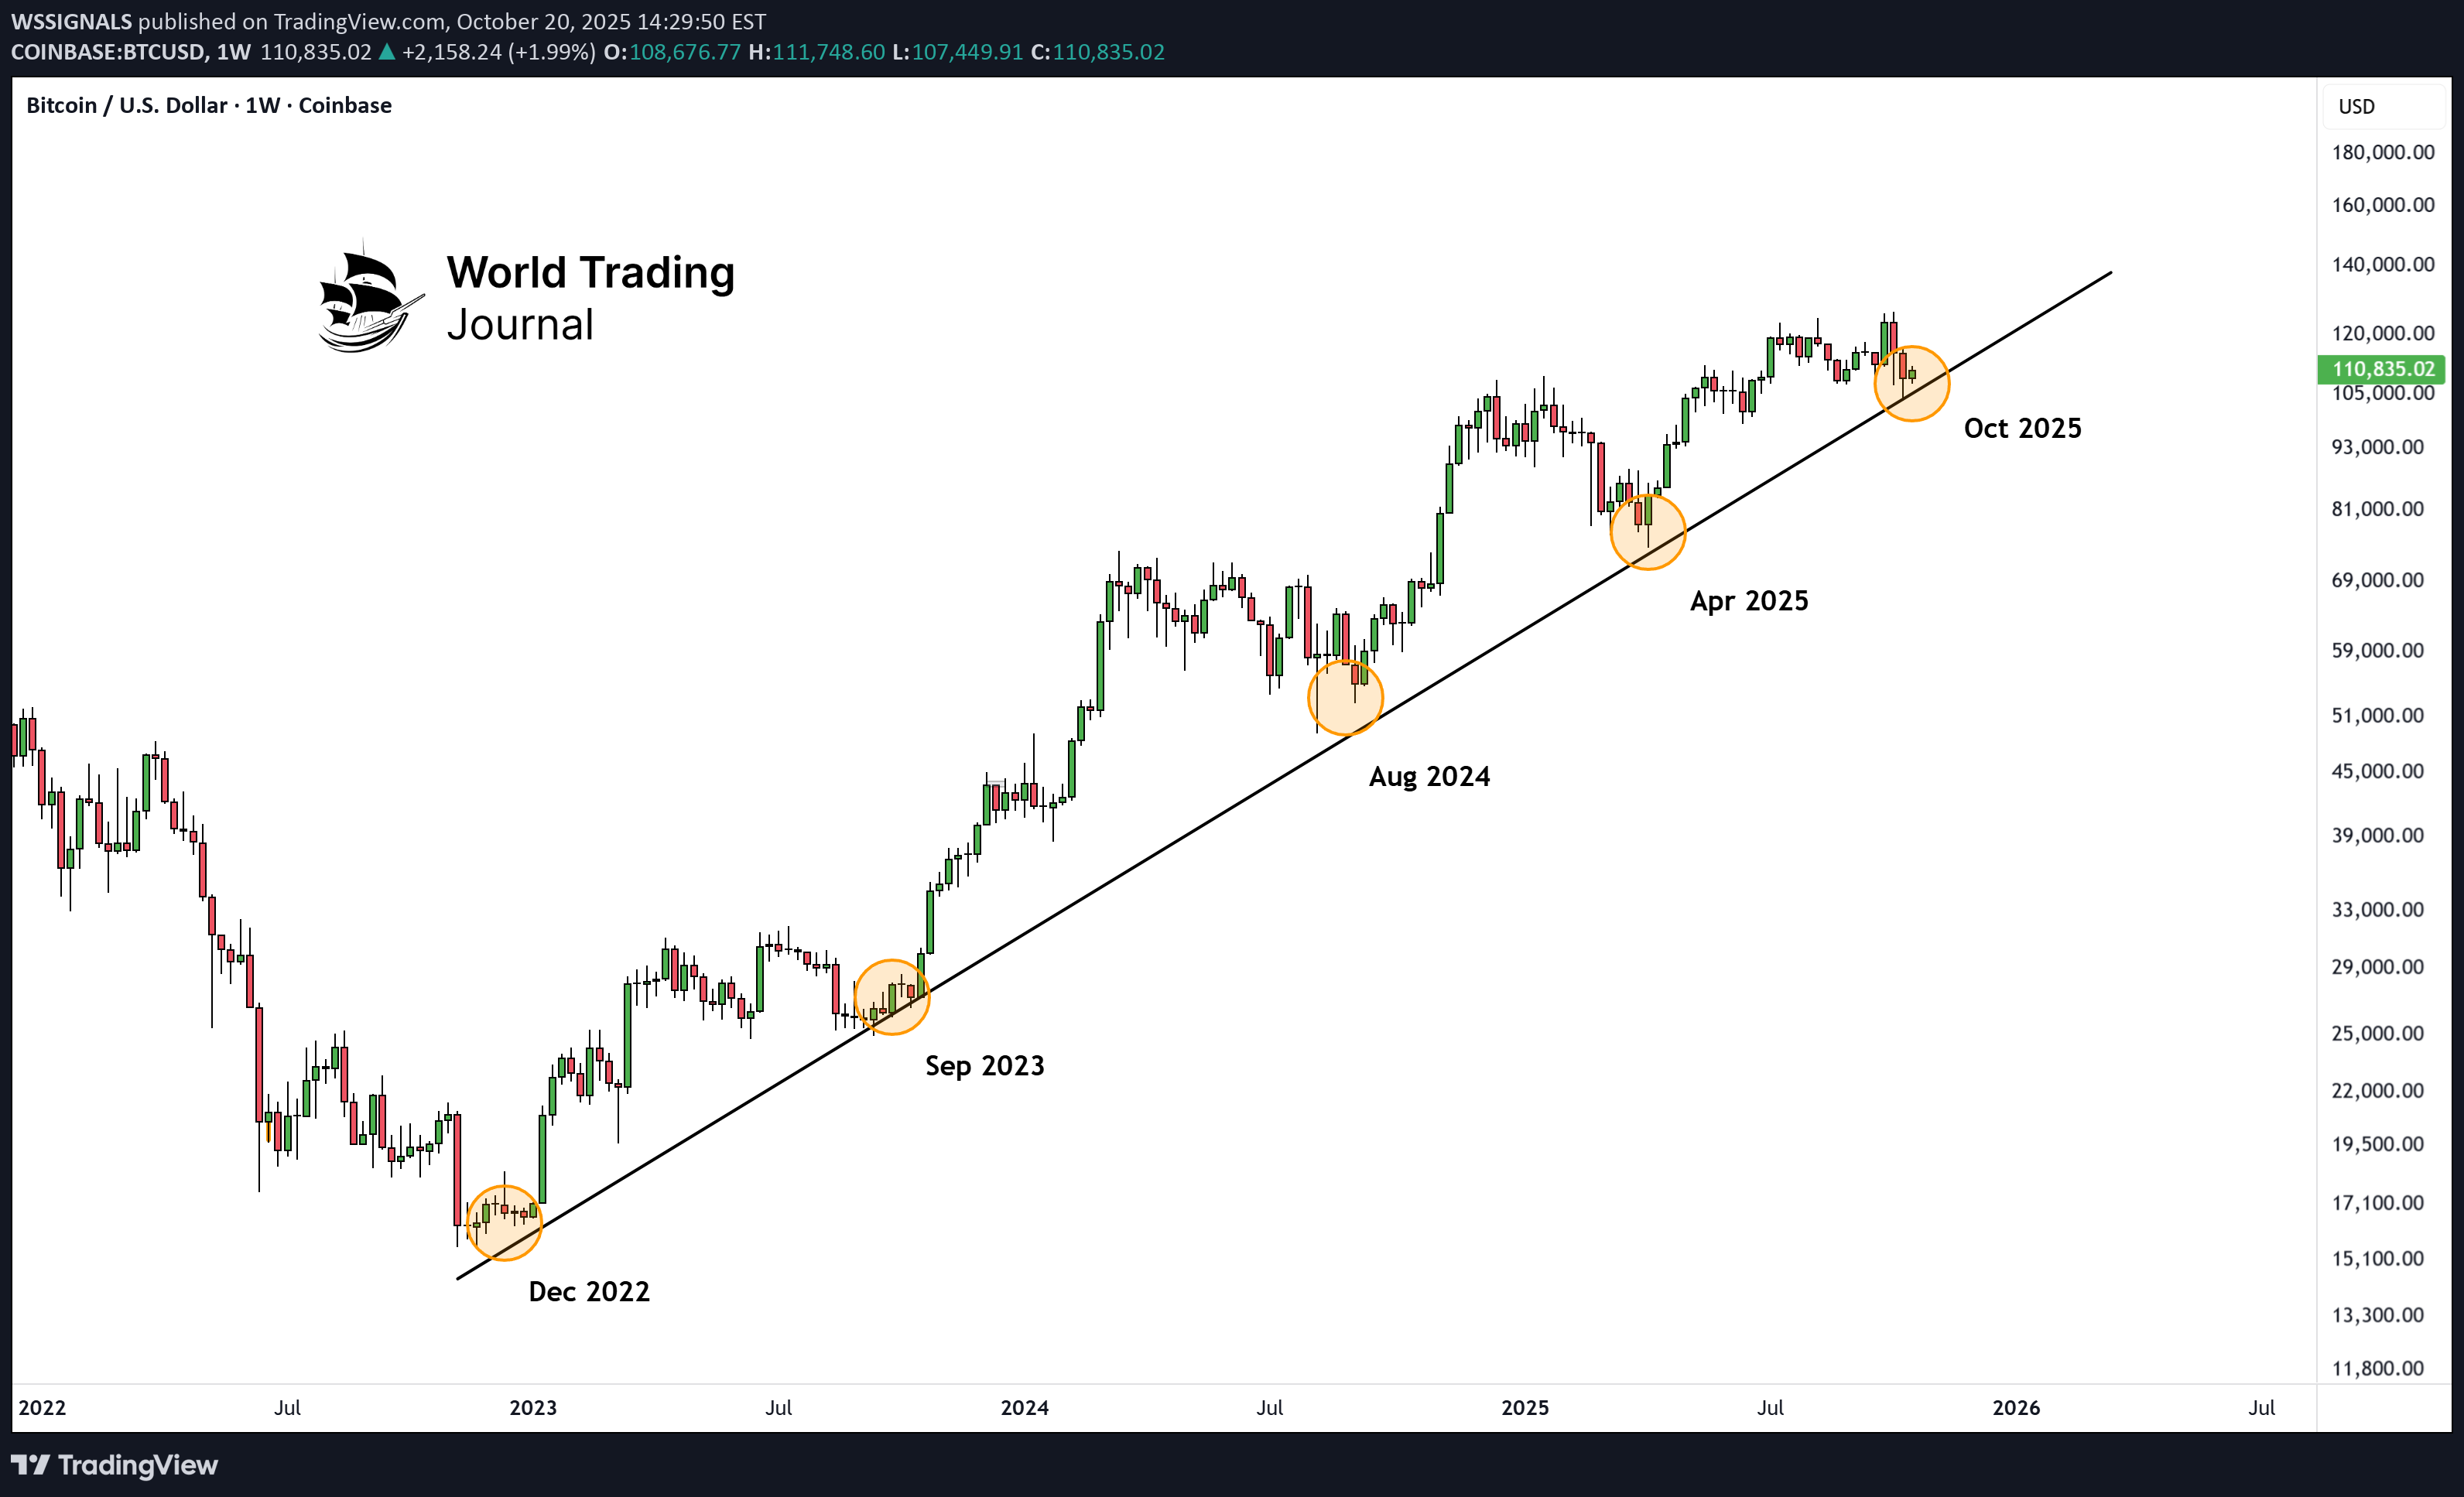Click the 180,000.00 price axis label
The height and width of the screenshot is (1497, 2464).
point(2382,152)
